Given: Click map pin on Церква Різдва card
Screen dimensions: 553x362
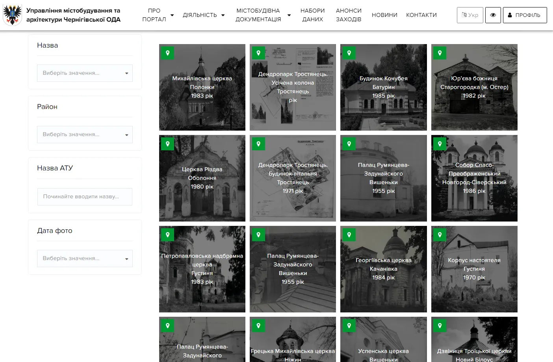Looking at the screenshot, I should 168,144.
